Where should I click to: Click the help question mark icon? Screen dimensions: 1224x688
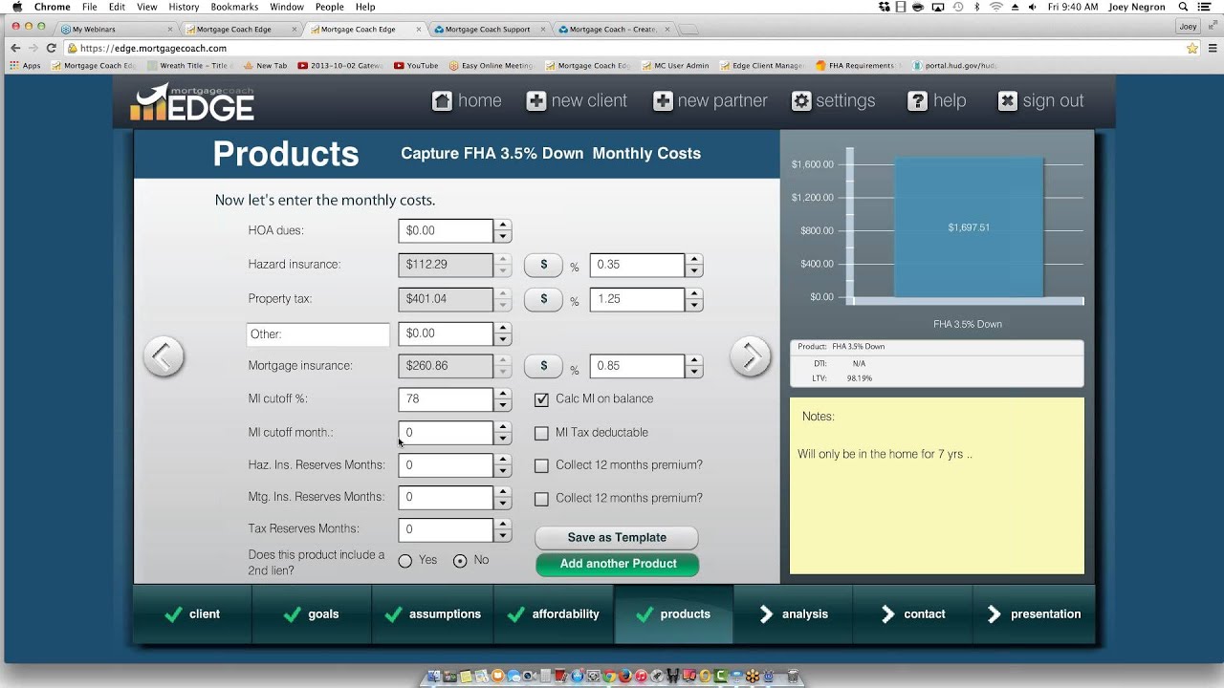[x=917, y=100]
